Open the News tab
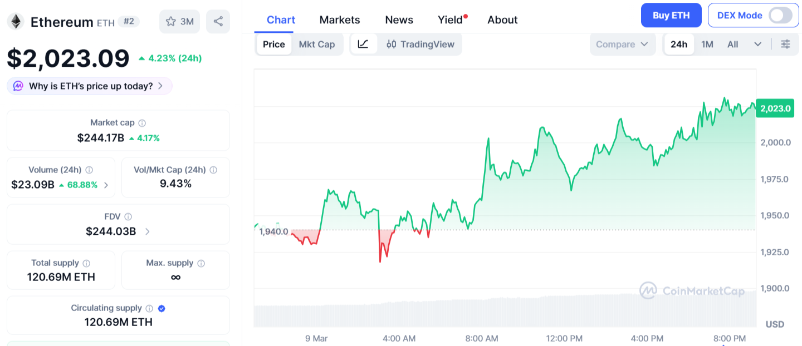The image size is (802, 346). point(399,19)
